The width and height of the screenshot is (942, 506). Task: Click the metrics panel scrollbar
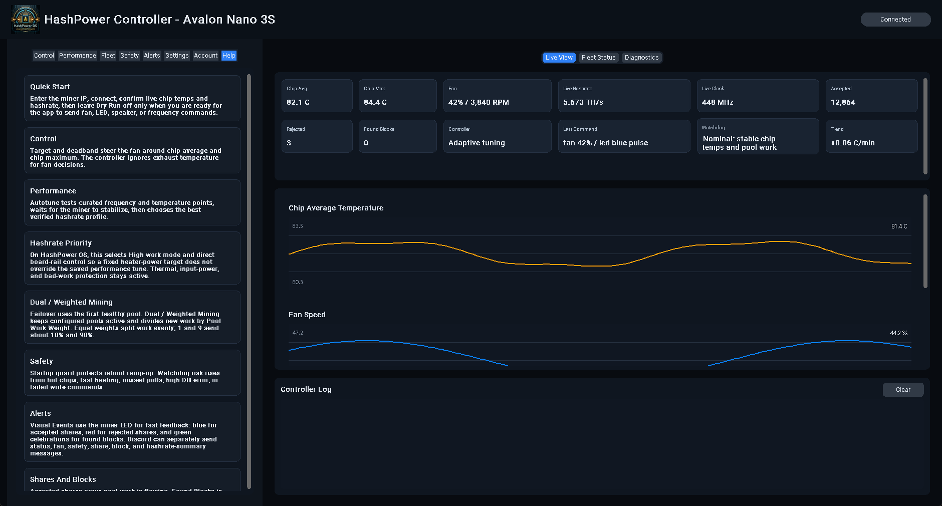(925, 126)
